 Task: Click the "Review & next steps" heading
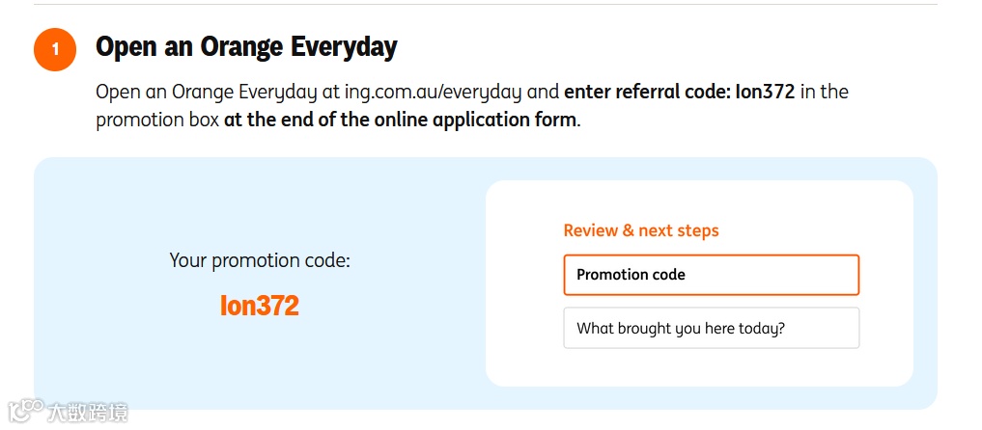tap(641, 230)
